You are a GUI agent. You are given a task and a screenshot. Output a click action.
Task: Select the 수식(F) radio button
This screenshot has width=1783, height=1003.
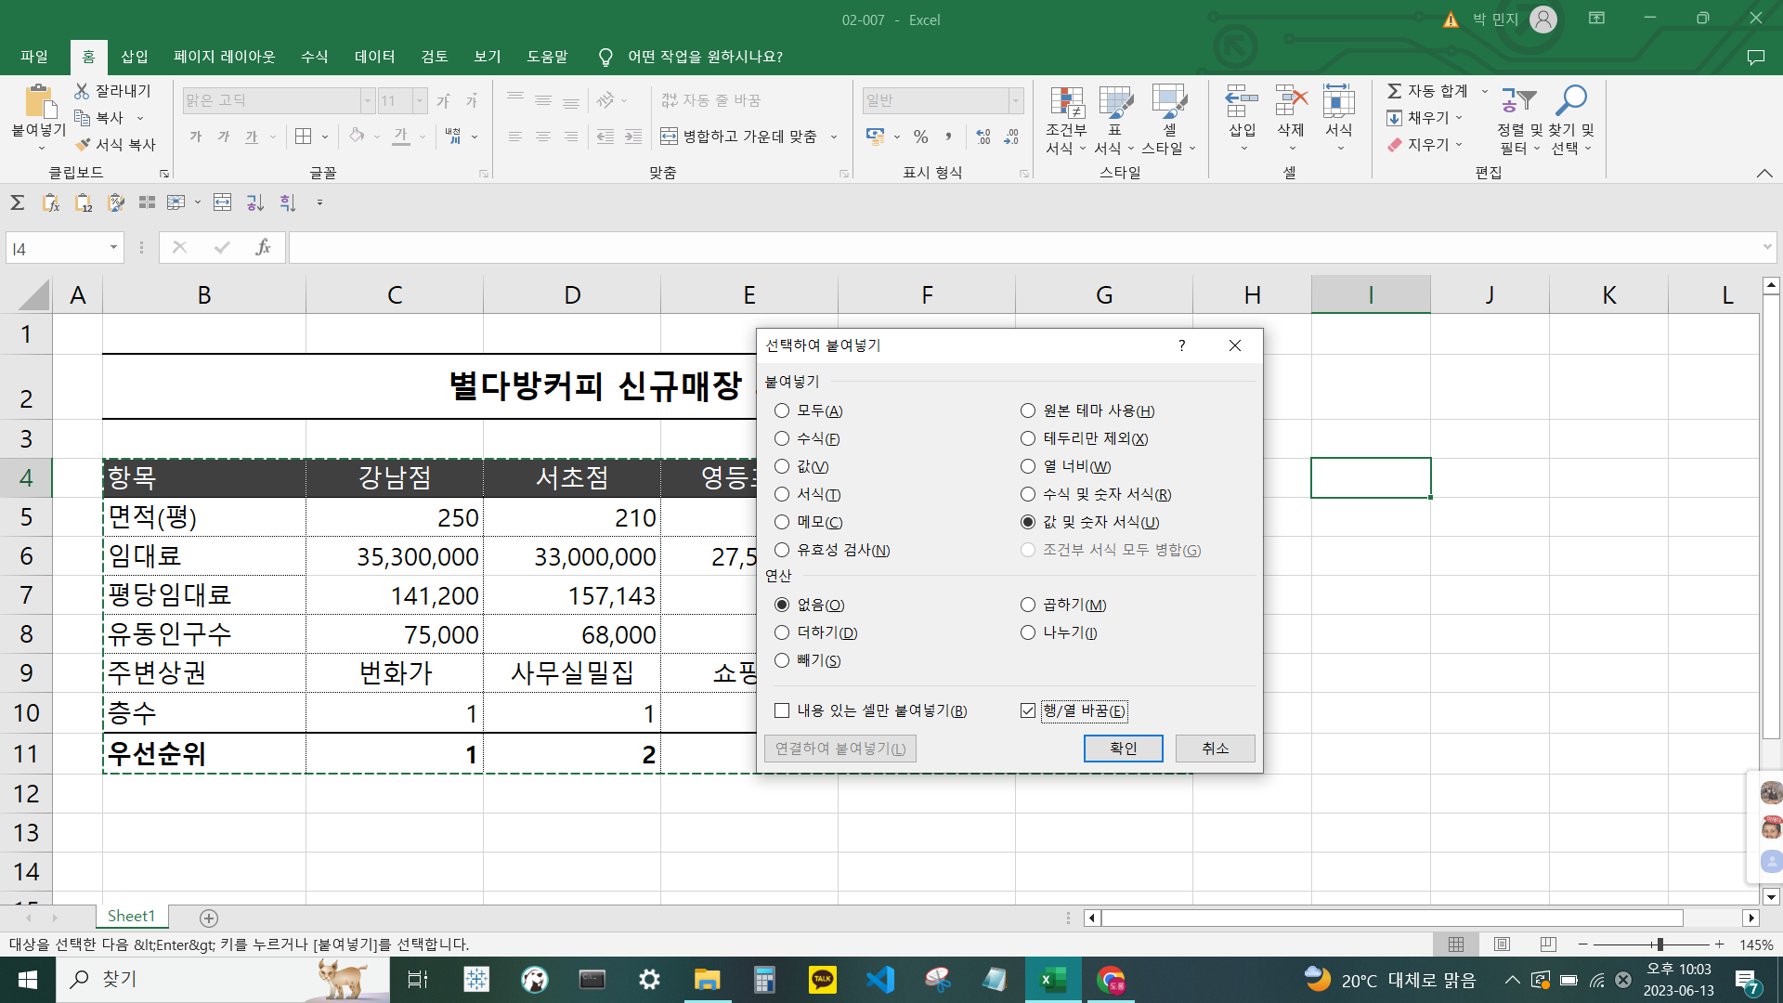[x=782, y=438]
